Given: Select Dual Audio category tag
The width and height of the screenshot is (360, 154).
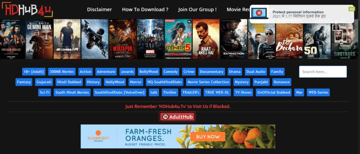Looking at the screenshot, I should [256, 72].
